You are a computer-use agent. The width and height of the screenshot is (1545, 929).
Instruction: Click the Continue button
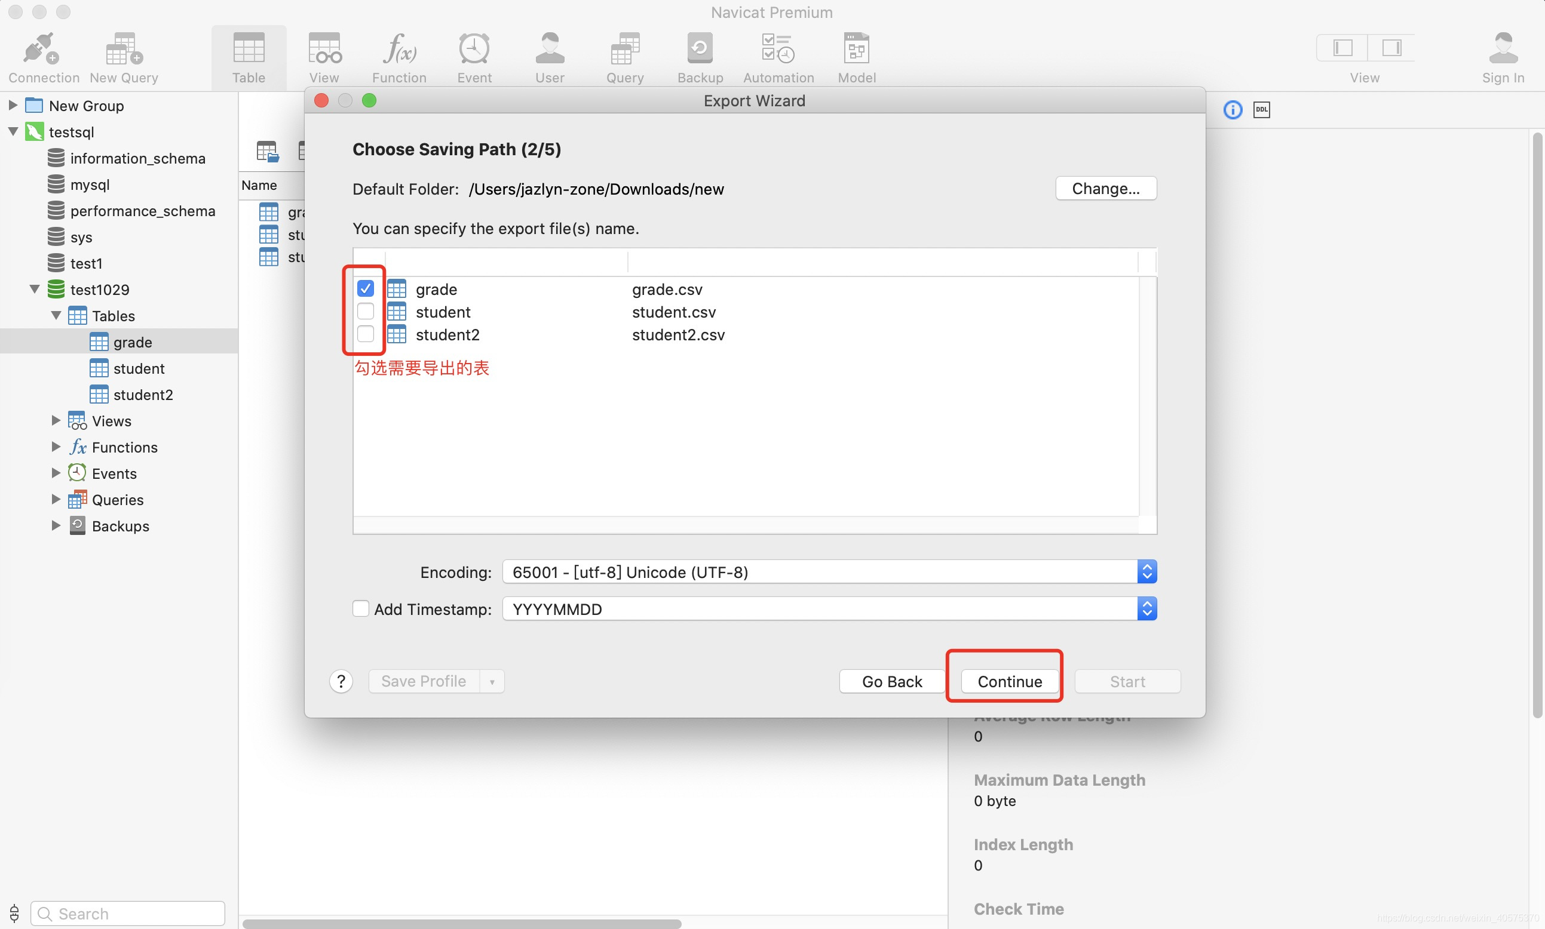click(1009, 681)
